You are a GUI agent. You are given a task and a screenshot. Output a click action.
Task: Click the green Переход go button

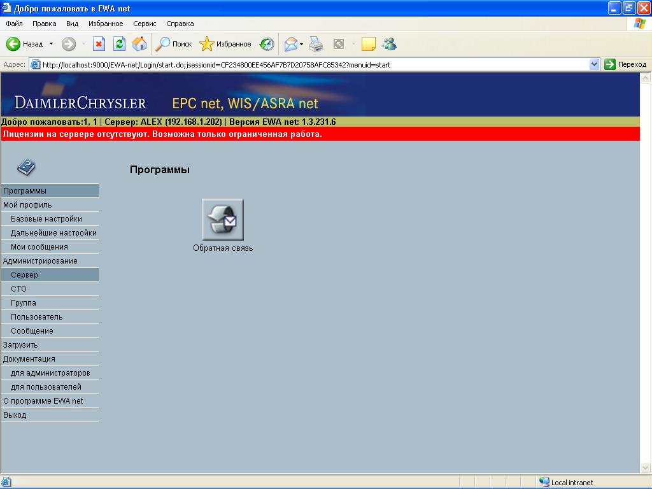point(625,64)
